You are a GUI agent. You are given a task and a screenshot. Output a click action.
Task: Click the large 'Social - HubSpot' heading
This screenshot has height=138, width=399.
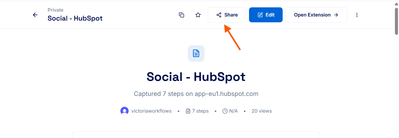(196, 77)
